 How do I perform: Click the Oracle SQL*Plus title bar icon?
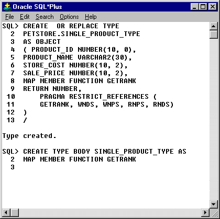point(7,7)
